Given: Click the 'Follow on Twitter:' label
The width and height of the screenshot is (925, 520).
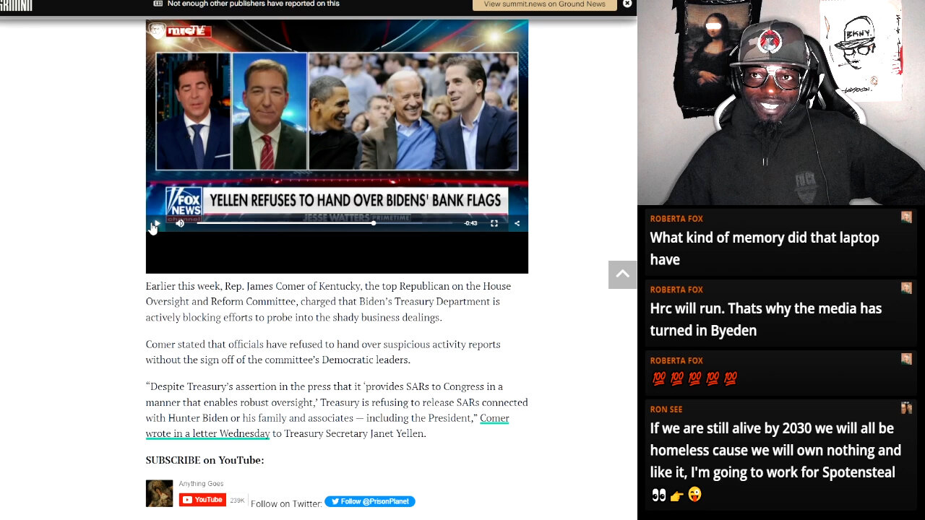Looking at the screenshot, I should [x=286, y=504].
